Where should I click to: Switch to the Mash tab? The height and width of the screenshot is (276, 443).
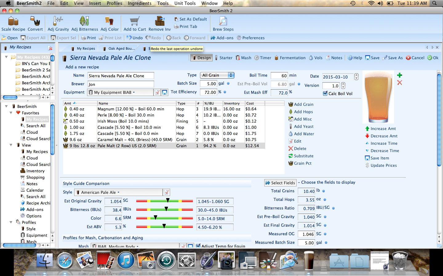coord(243,58)
